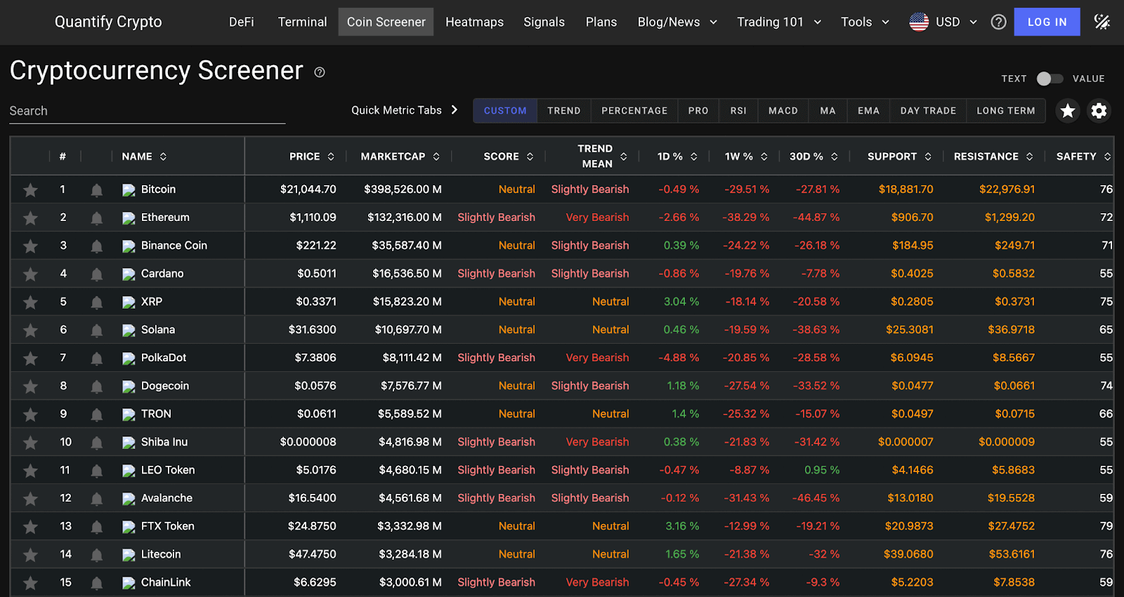
Task: Mark Dogecoin as favorite star
Action: pos(30,387)
